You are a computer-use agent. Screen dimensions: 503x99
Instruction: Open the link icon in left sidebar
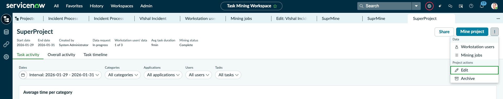[6, 44]
